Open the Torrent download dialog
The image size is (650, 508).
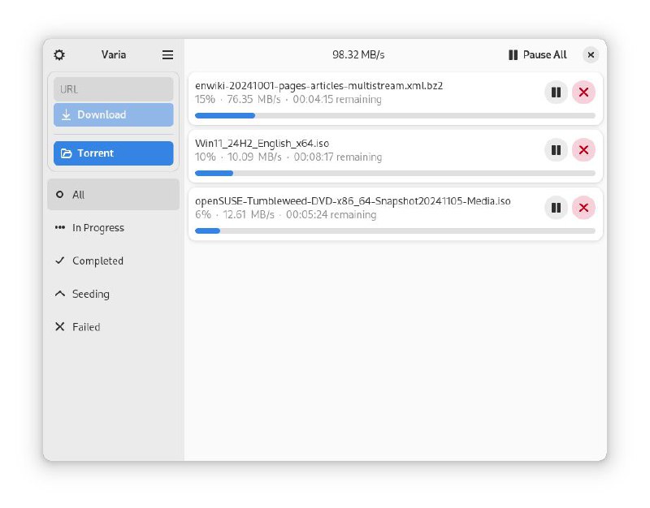point(113,153)
